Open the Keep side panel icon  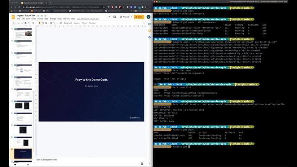pyautogui.click(x=149, y=31)
